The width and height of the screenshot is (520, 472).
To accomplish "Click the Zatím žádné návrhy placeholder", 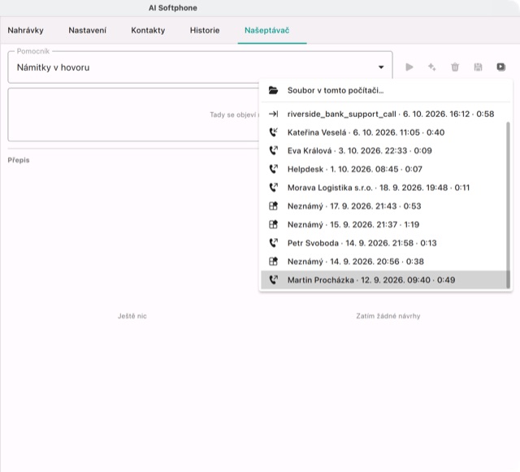I will [388, 316].
